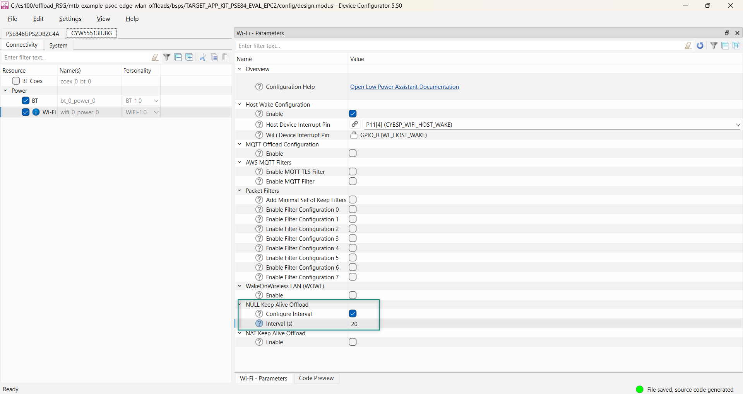Click the parameters filter text field
The image size is (743, 394).
(x=457, y=46)
